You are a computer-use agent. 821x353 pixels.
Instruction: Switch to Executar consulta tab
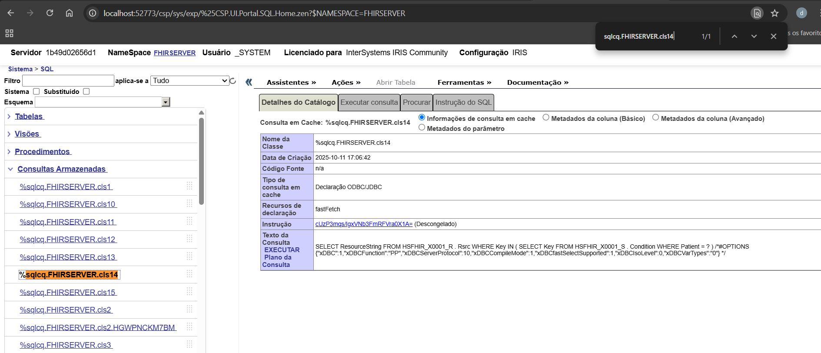(x=369, y=103)
